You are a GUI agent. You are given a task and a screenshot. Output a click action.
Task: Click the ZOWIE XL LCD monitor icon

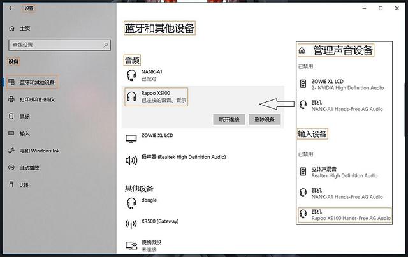(x=131, y=138)
